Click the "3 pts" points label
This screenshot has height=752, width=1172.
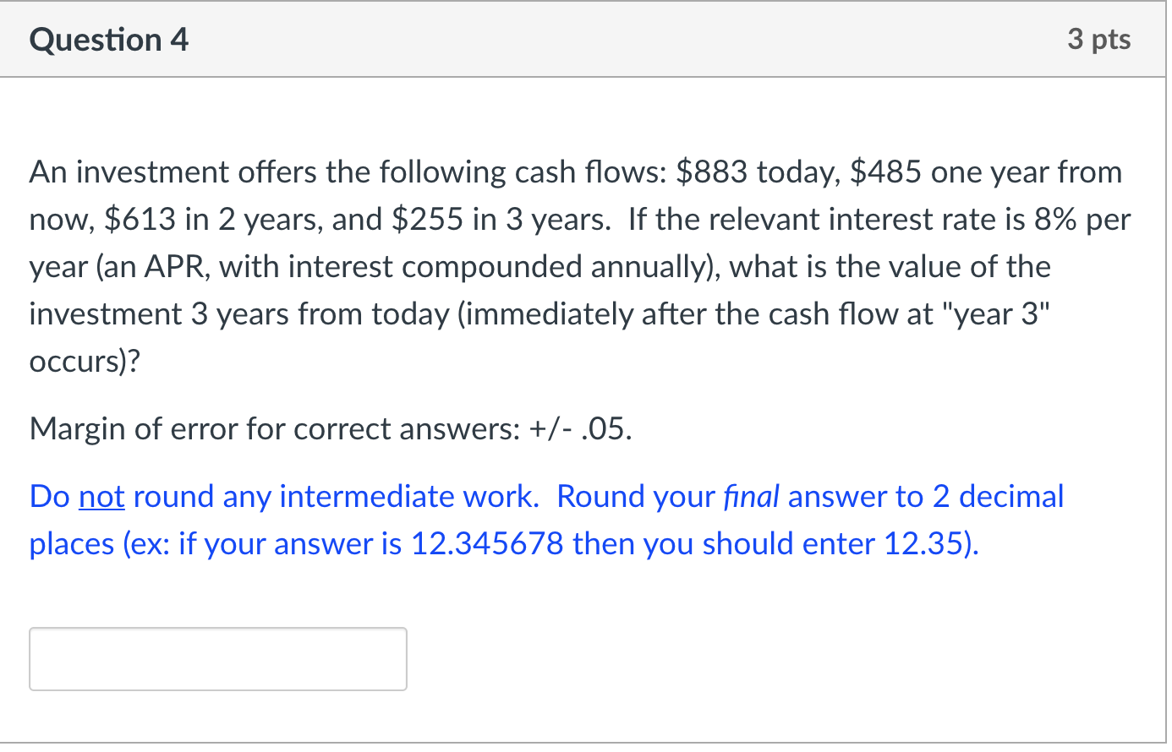(1098, 39)
